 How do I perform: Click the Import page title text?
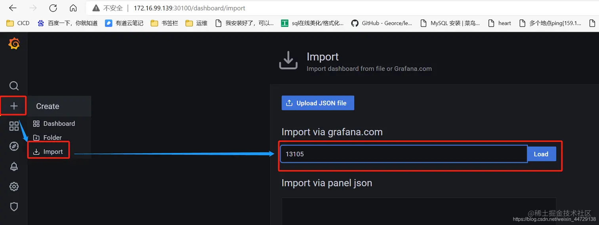[322, 57]
